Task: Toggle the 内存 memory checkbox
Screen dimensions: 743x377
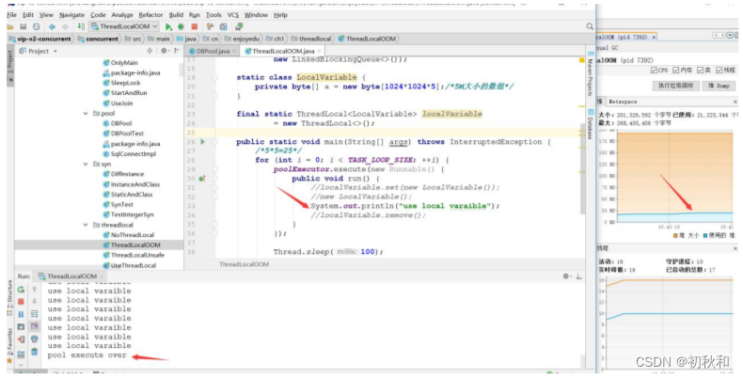Action: tap(675, 71)
